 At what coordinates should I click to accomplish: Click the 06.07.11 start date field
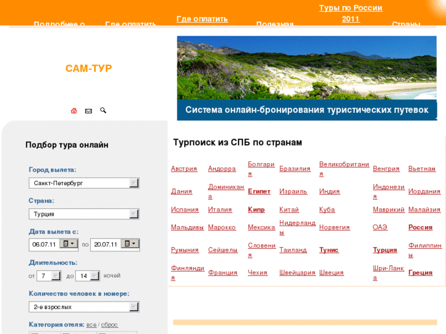44,245
